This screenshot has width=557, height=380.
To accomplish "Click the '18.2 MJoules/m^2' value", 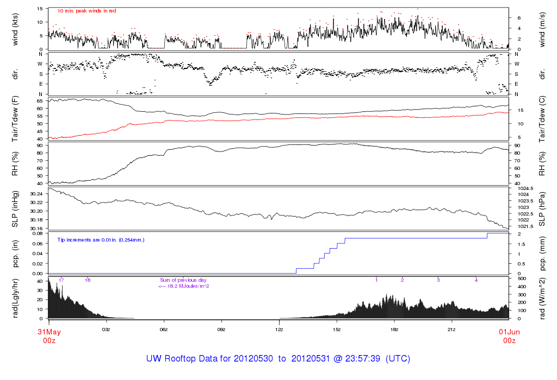I will coord(188,286).
